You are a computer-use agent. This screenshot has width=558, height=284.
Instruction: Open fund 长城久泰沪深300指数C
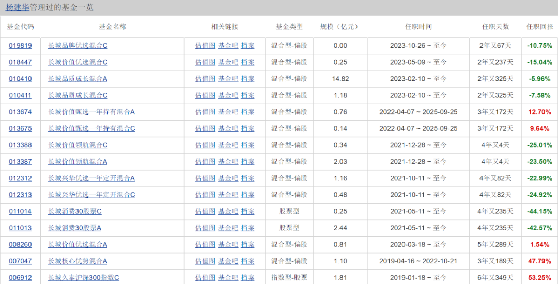[84, 278]
